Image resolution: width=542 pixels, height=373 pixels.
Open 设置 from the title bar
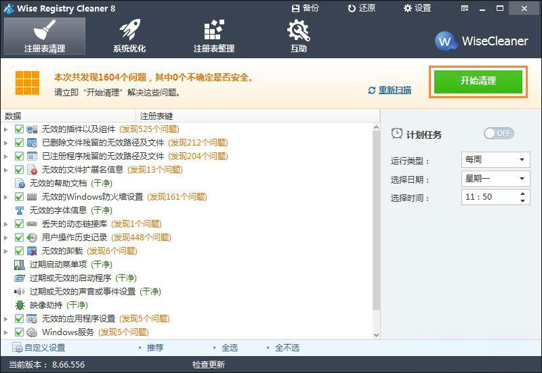pyautogui.click(x=417, y=8)
